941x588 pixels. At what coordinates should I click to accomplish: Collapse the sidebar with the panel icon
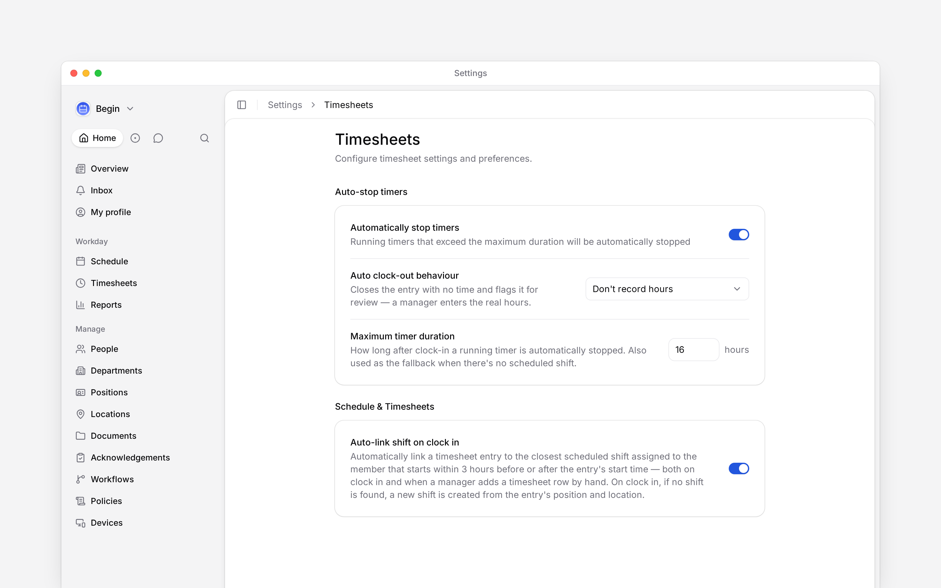(x=241, y=105)
